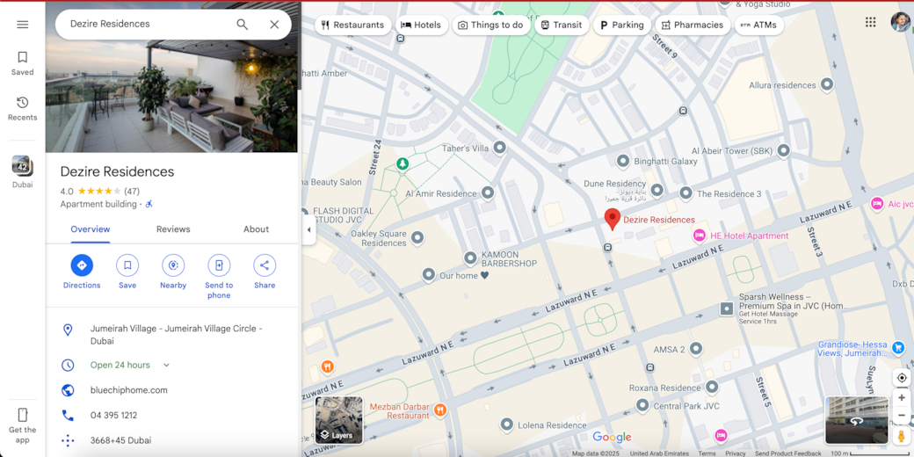The image size is (914, 457).
Task: Switch to the Reviews tab
Action: click(x=173, y=229)
